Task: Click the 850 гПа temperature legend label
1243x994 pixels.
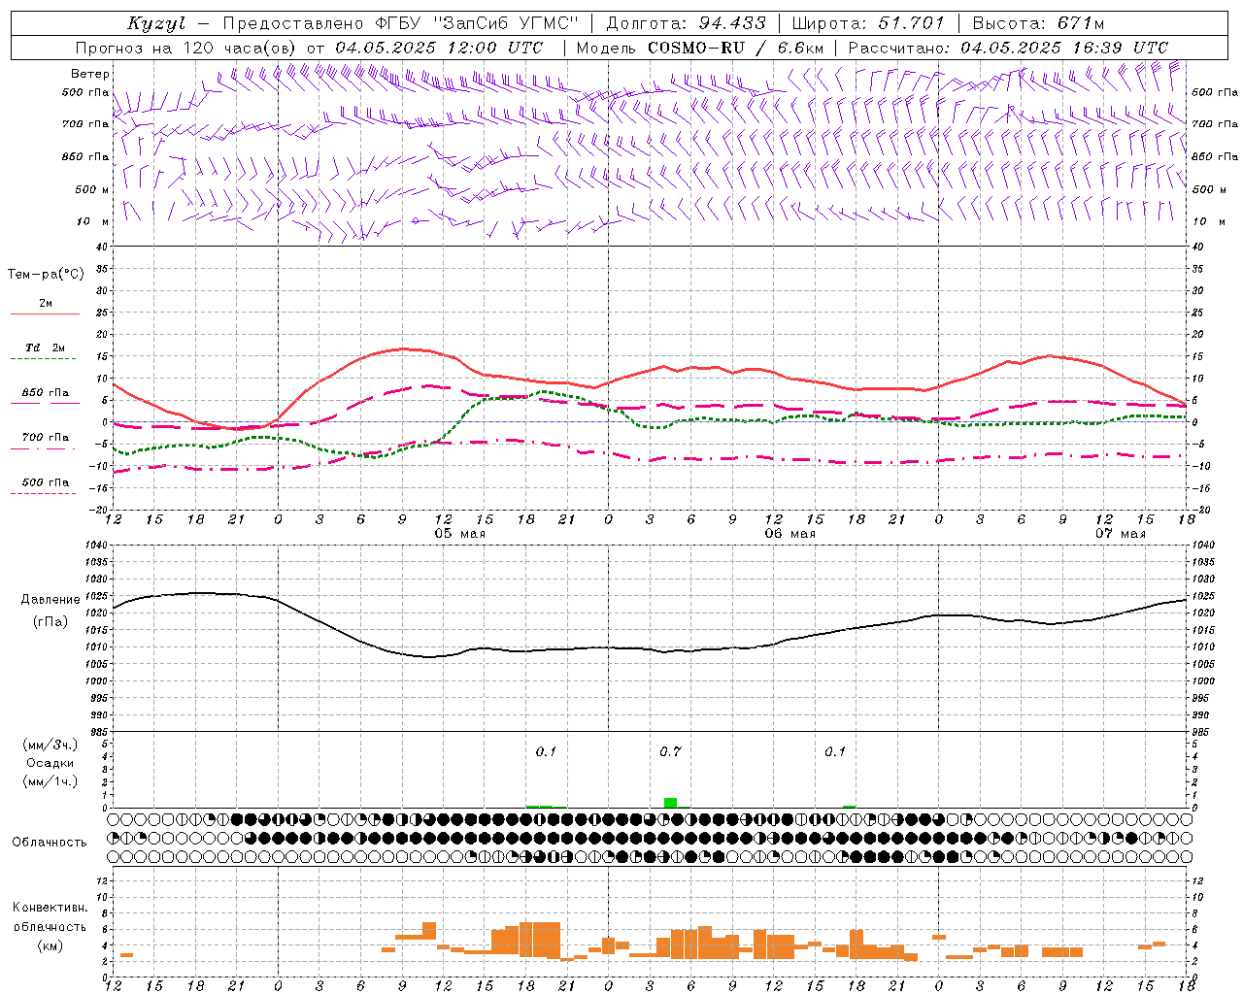Action: [46, 393]
